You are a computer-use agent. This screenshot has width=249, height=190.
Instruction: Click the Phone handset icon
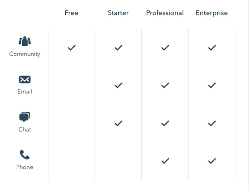click(25, 154)
